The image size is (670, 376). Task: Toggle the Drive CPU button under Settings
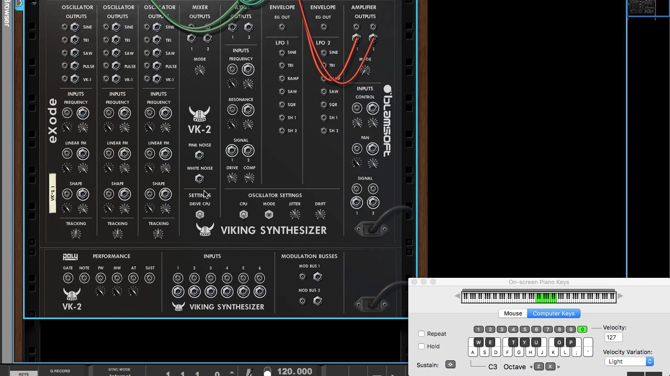(199, 215)
